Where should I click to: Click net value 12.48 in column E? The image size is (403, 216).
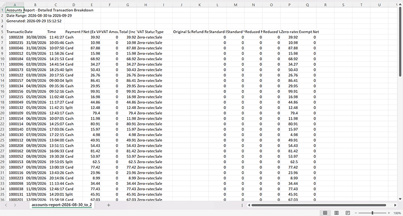pyautogui.click(x=92, y=107)
